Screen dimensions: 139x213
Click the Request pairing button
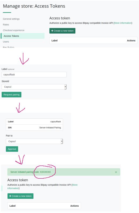click(x=11, y=95)
